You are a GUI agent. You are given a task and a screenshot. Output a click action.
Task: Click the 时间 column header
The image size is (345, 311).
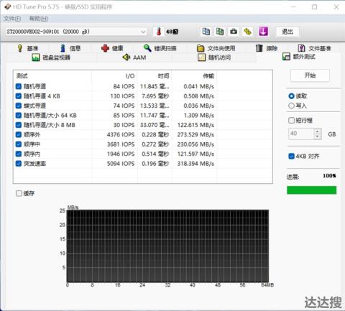[x=155, y=76]
